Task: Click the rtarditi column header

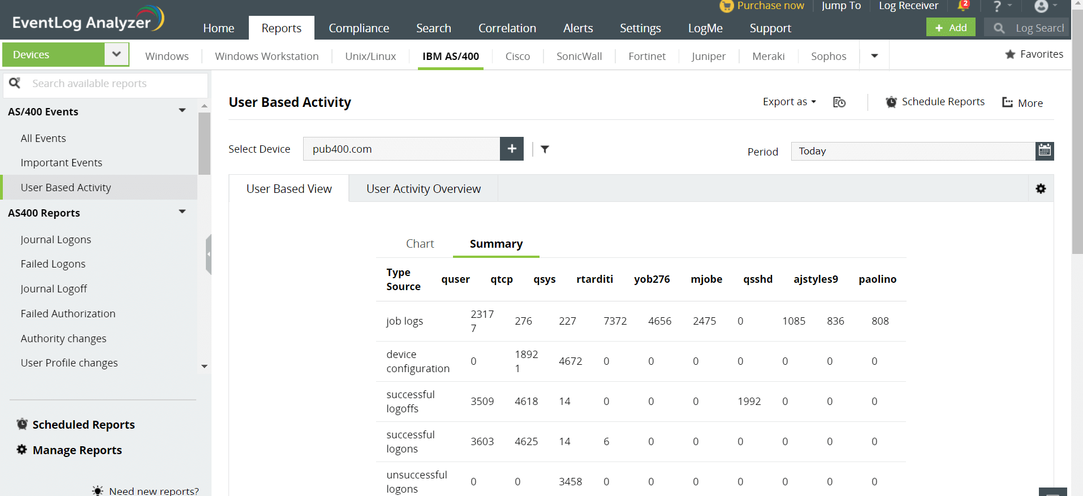Action: point(594,279)
